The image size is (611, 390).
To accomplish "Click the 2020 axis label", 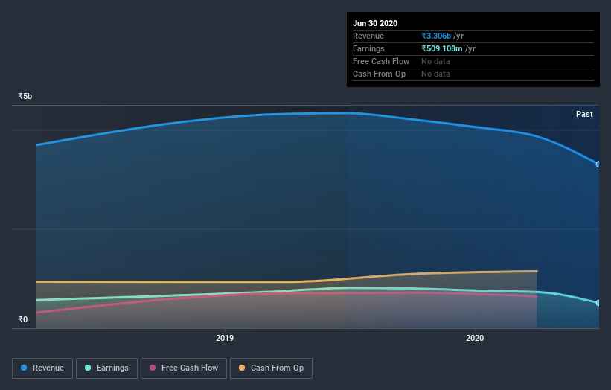I will (475, 338).
